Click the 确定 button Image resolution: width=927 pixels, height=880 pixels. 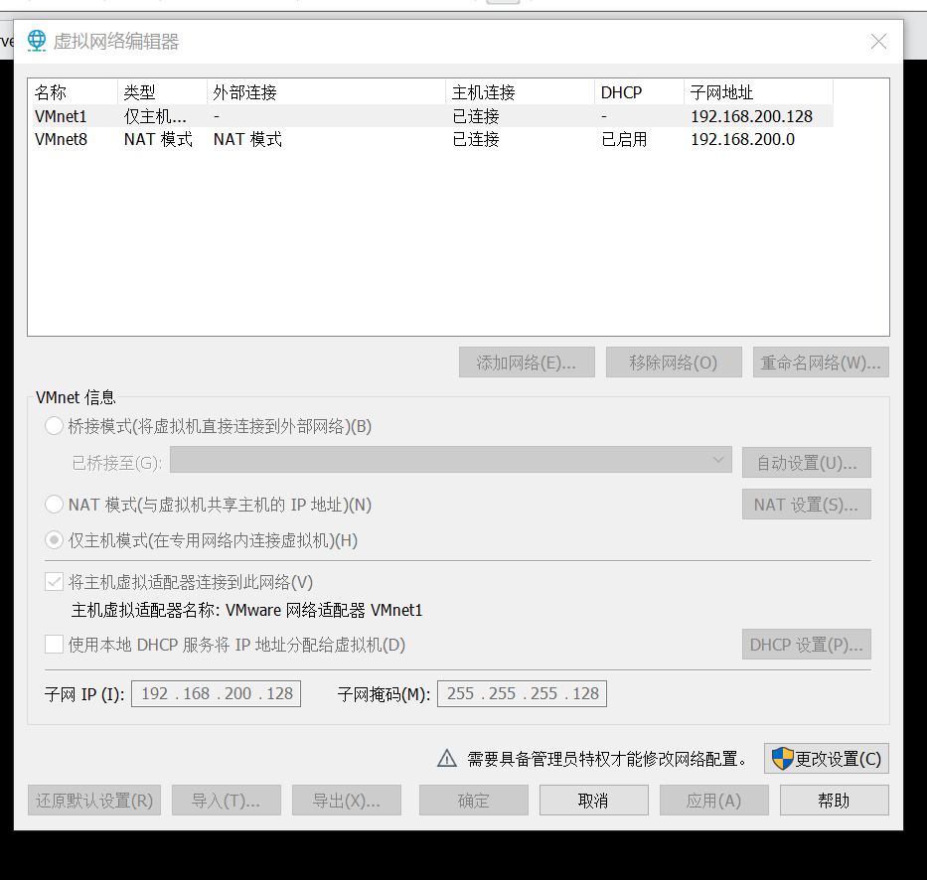(474, 801)
